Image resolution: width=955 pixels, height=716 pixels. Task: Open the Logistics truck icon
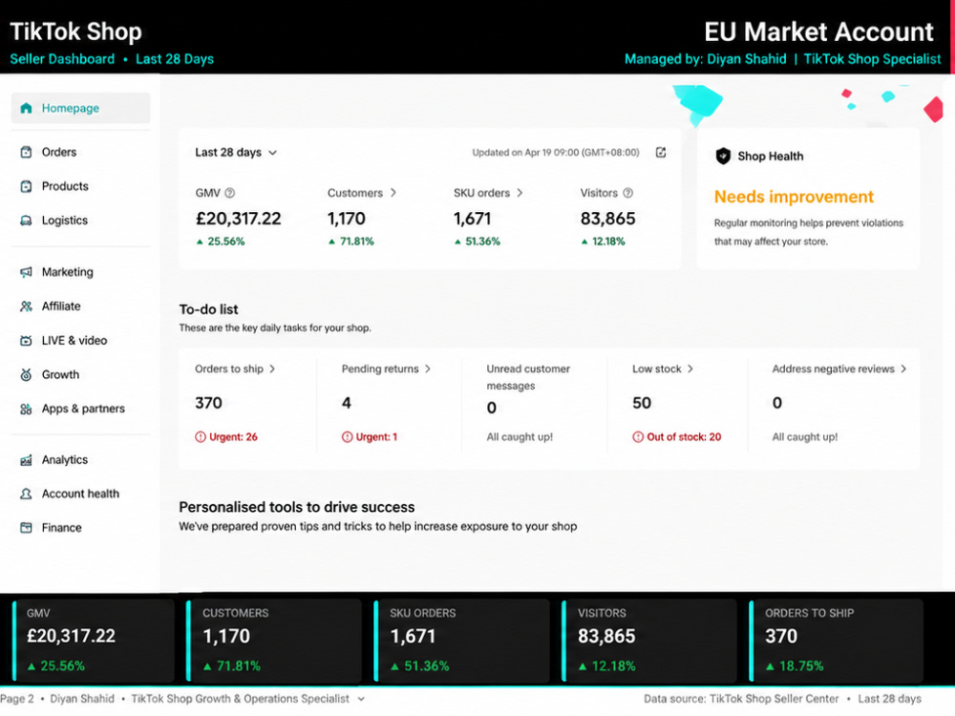pos(26,221)
